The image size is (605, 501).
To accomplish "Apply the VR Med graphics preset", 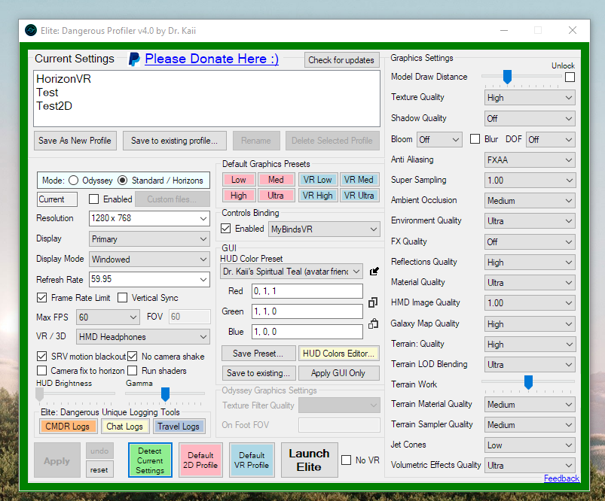I will click(x=359, y=180).
